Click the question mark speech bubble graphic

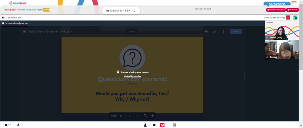pos(132,58)
